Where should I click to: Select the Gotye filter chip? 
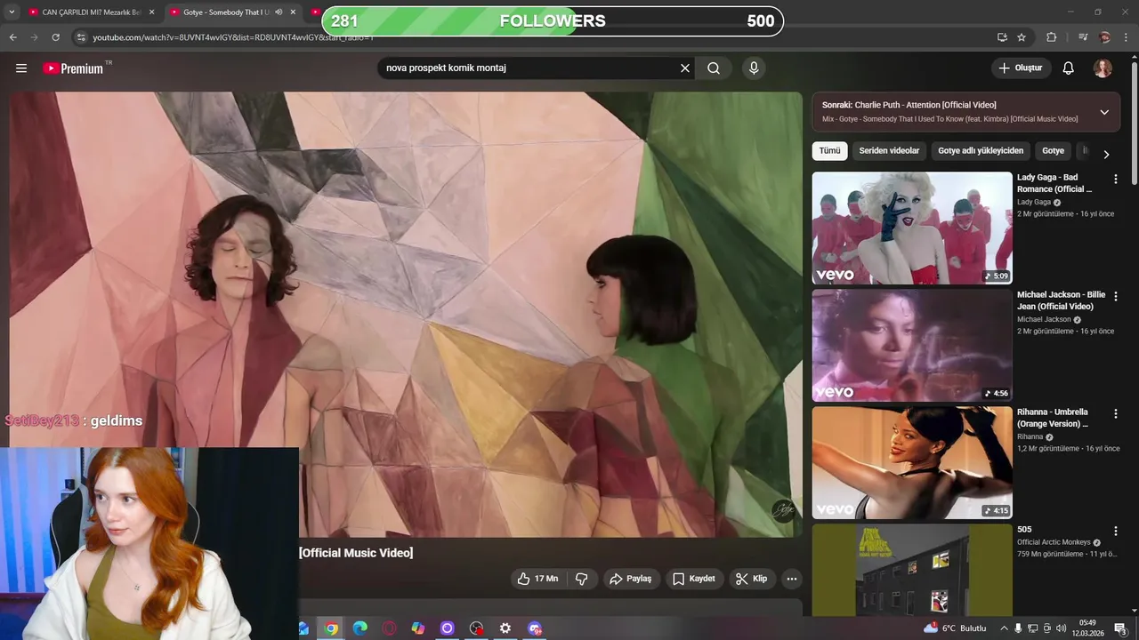[1053, 151]
